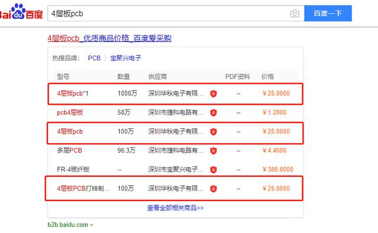This screenshot has width=378, height=233.
Task: Click the PDF资料 column header
Action: tap(237, 77)
